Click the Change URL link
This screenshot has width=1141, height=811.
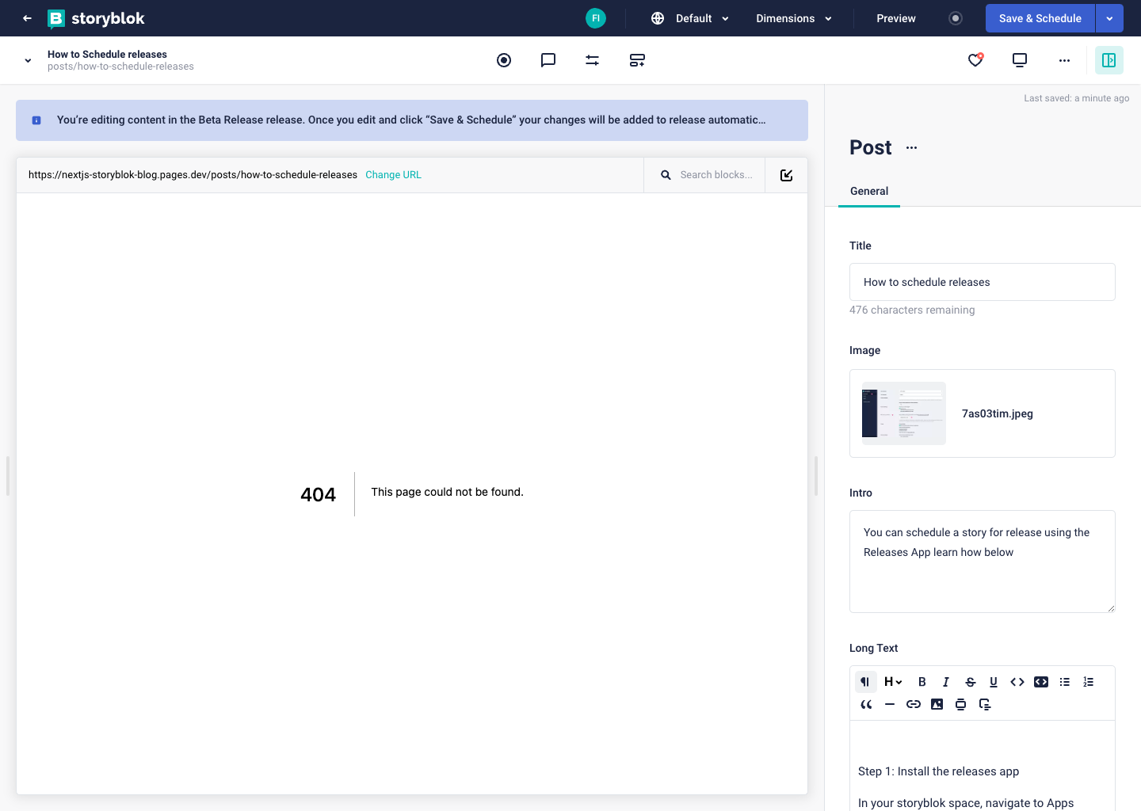[x=393, y=175]
